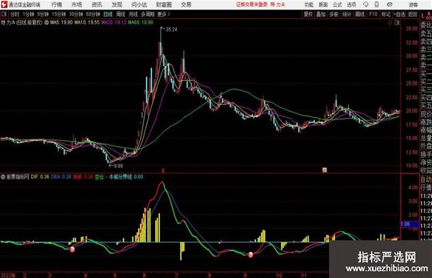Click the 2022年 date axis label
432x278 pixels.
point(8,275)
